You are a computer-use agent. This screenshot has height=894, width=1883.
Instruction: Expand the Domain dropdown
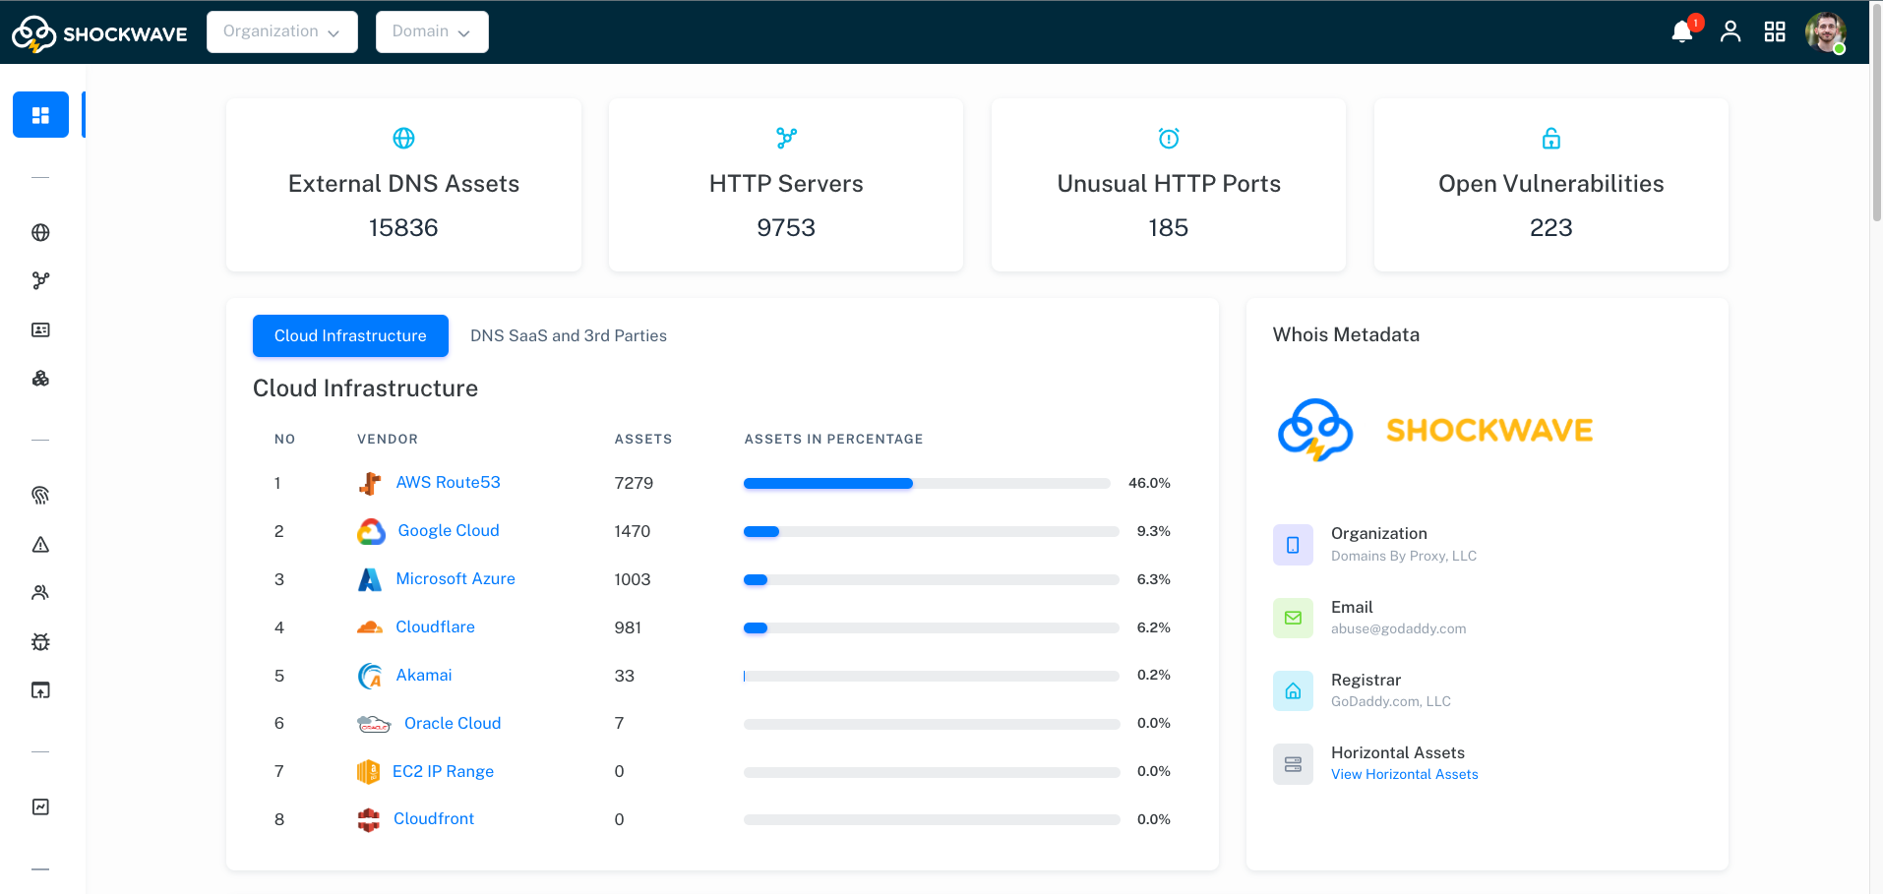(x=431, y=31)
